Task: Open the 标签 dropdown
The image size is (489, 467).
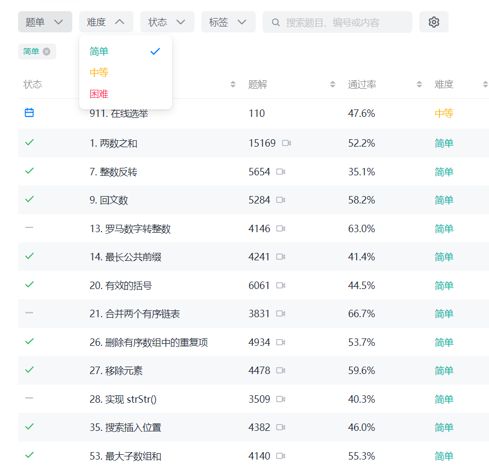Action: [228, 22]
